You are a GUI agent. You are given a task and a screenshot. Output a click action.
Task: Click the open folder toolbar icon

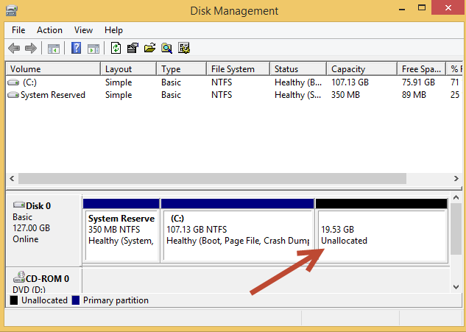pyautogui.click(x=149, y=49)
